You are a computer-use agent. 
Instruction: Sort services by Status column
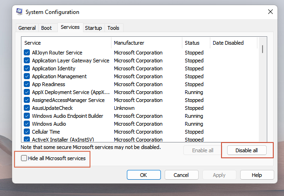196,43
